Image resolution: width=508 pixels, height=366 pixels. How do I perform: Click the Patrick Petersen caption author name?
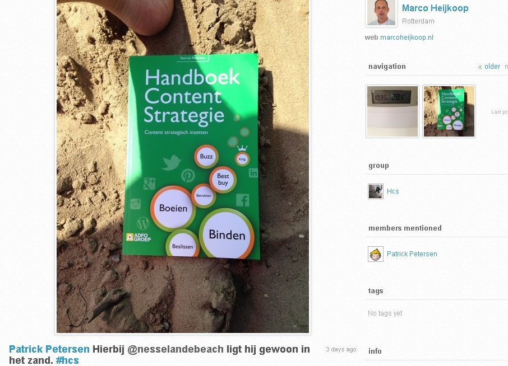click(49, 349)
